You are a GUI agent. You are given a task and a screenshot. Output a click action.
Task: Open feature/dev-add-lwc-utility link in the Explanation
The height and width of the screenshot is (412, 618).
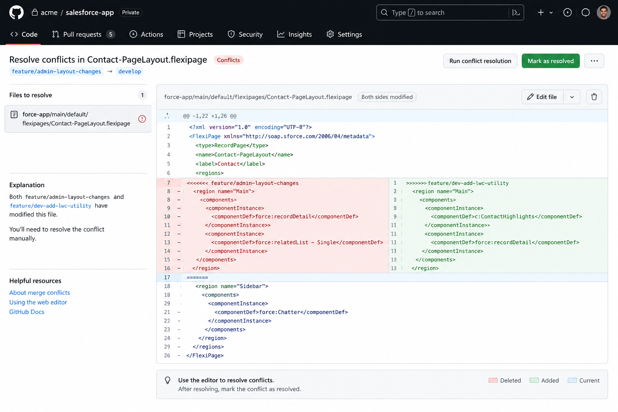(50, 206)
